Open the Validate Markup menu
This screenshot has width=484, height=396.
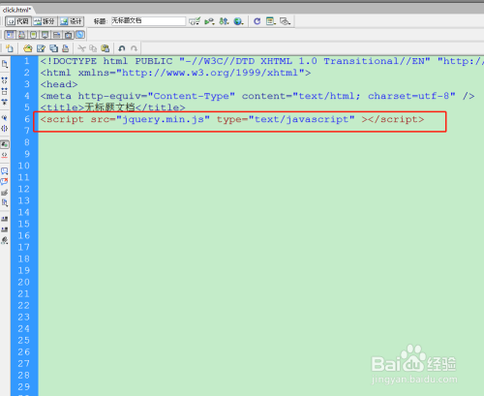[209, 21]
